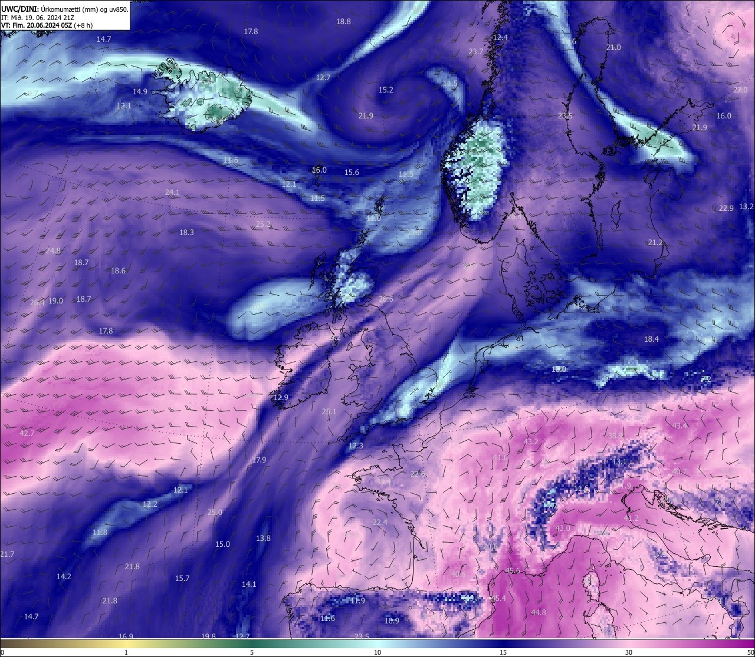
Task: Click the 15.6 value label
Action: (352, 172)
